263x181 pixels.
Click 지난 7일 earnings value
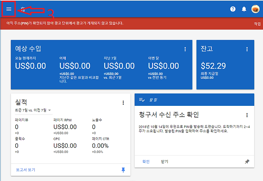(x=119, y=66)
